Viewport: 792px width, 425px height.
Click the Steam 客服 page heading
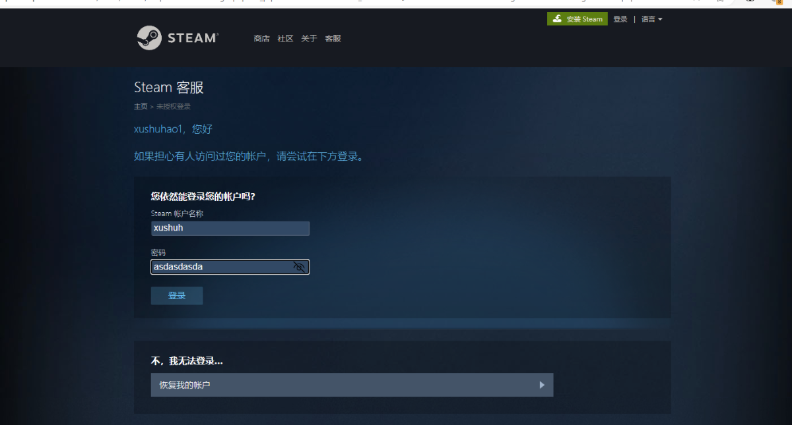tap(169, 88)
